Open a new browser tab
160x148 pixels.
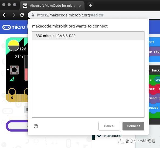click(90, 6)
